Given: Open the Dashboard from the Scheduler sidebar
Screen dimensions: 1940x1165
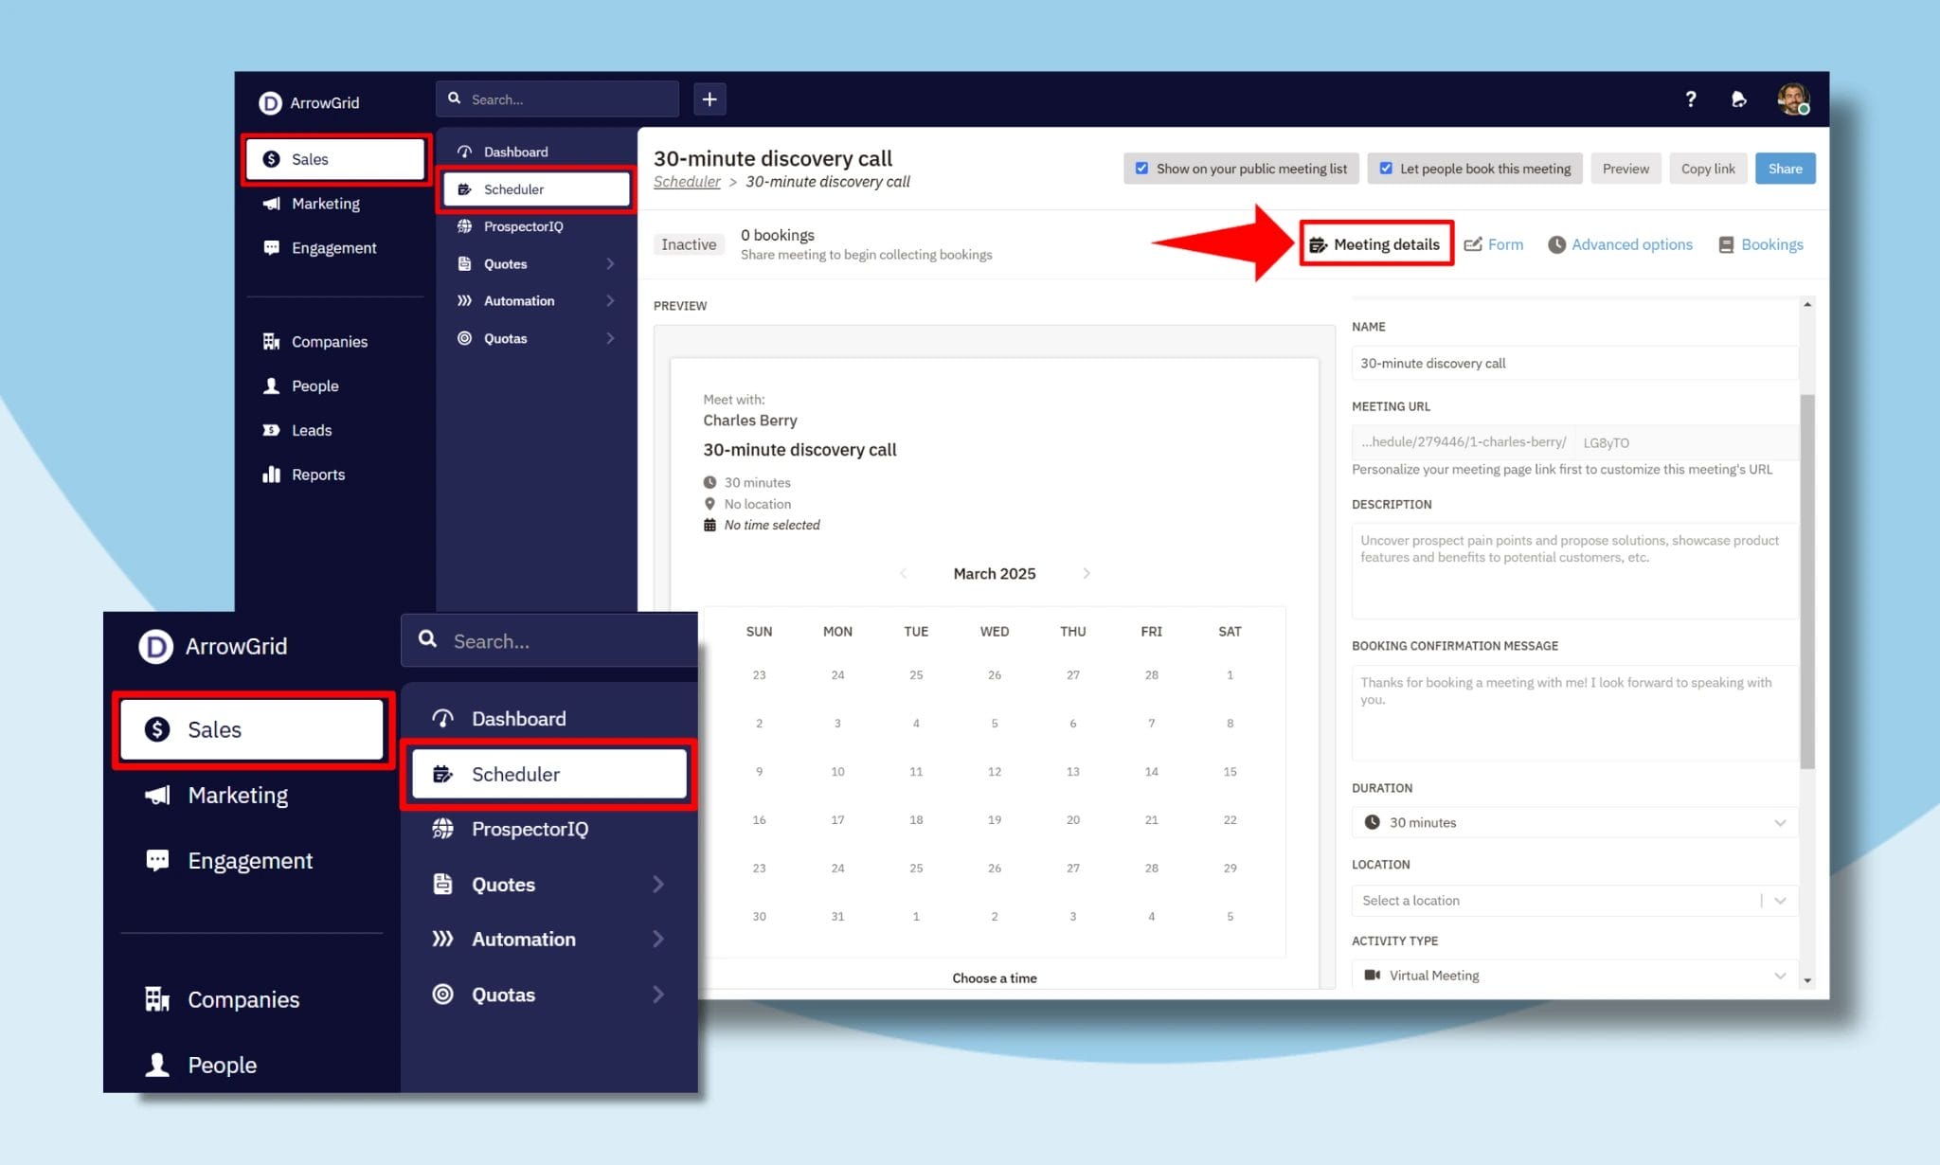Looking at the screenshot, I should [x=514, y=151].
